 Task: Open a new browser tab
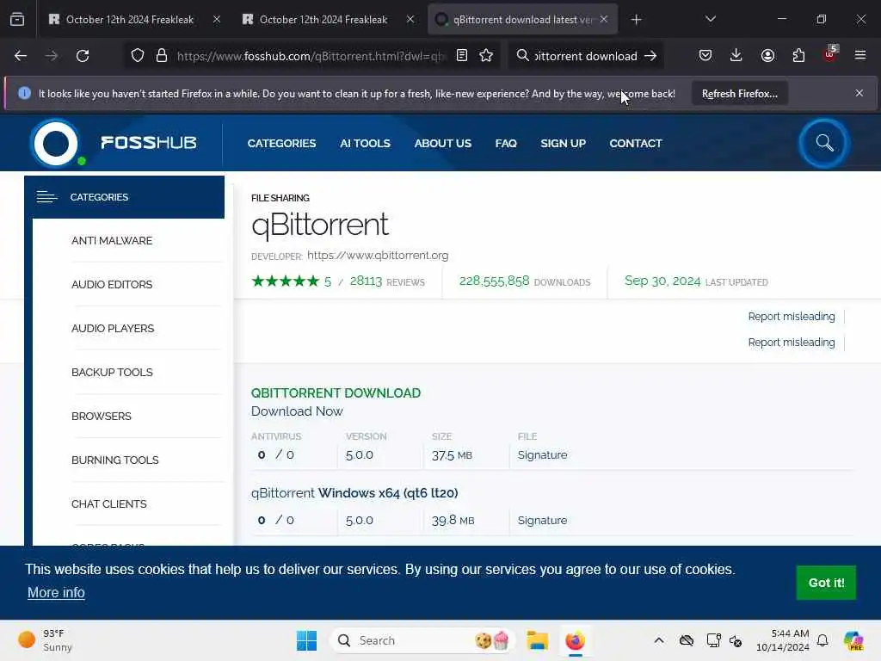point(636,20)
